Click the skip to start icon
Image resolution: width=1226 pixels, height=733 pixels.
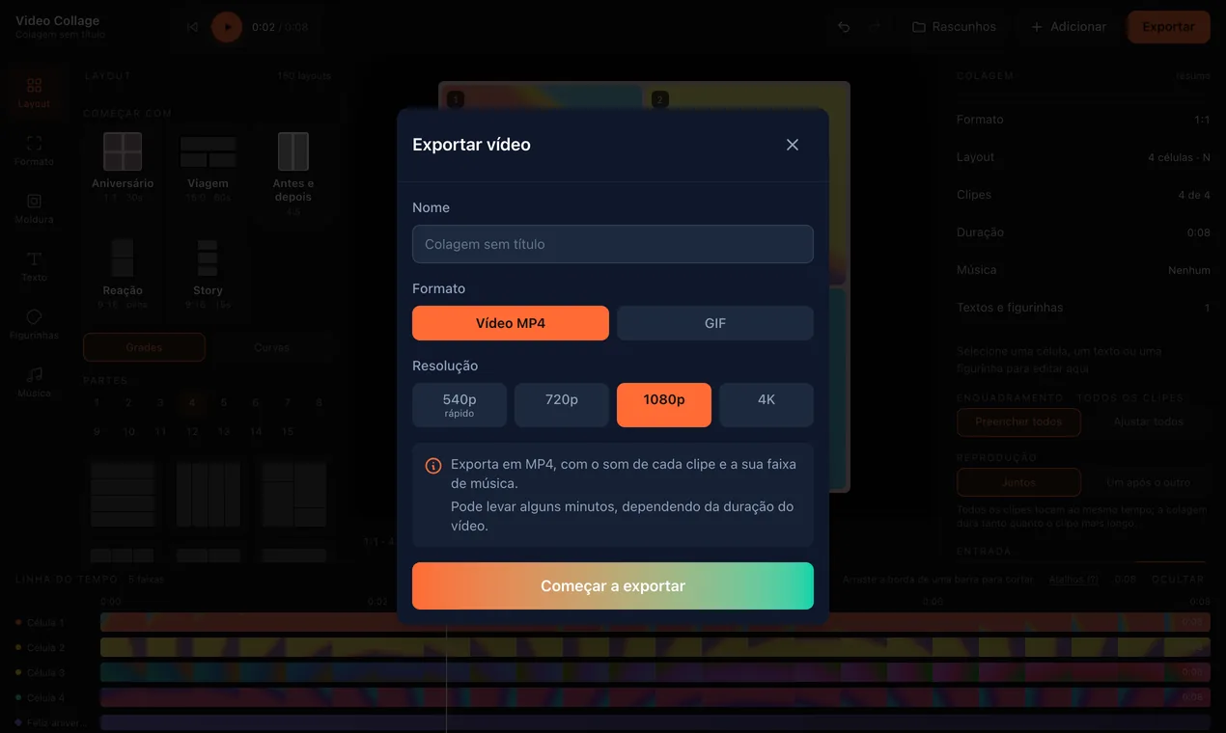click(192, 27)
